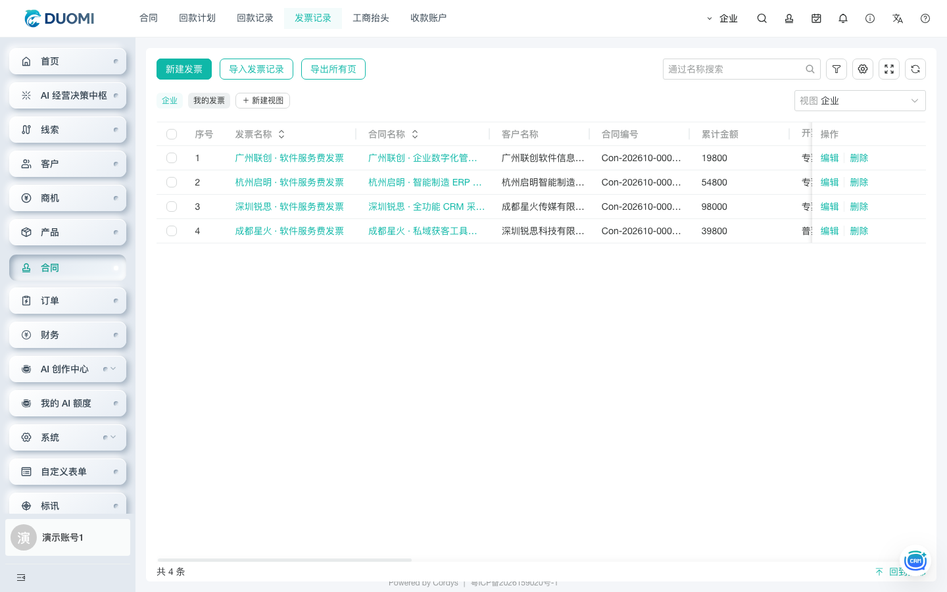Delete the 成都星火 invoice row
This screenshot has width=947, height=592.
click(859, 231)
